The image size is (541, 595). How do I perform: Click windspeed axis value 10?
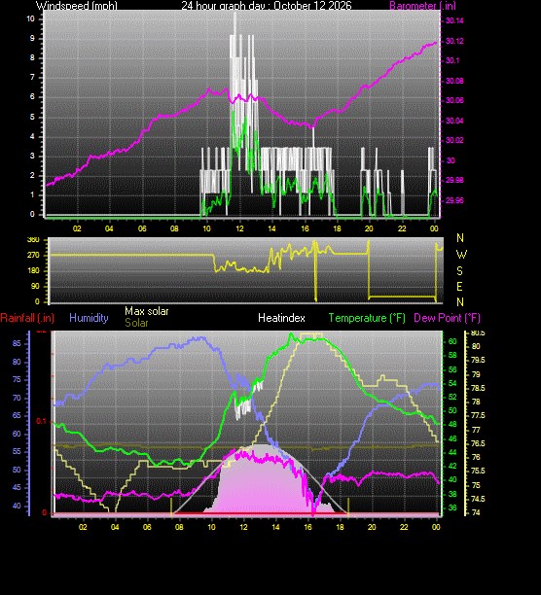click(x=30, y=19)
